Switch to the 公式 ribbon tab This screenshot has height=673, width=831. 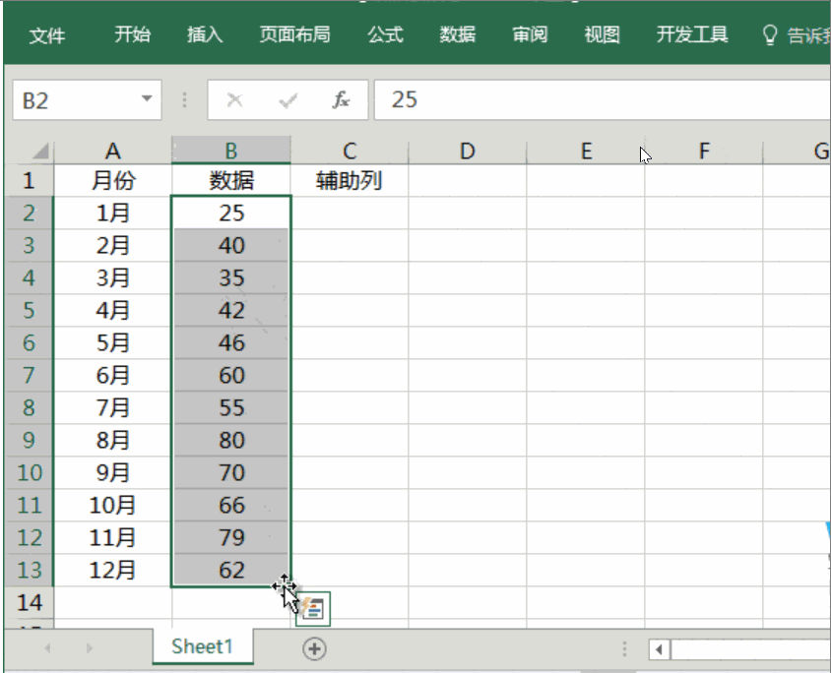(385, 35)
